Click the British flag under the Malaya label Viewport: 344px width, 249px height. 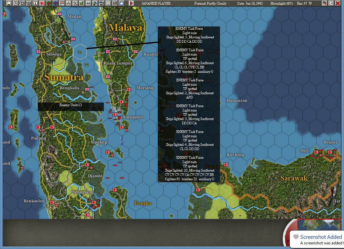[x=115, y=39]
